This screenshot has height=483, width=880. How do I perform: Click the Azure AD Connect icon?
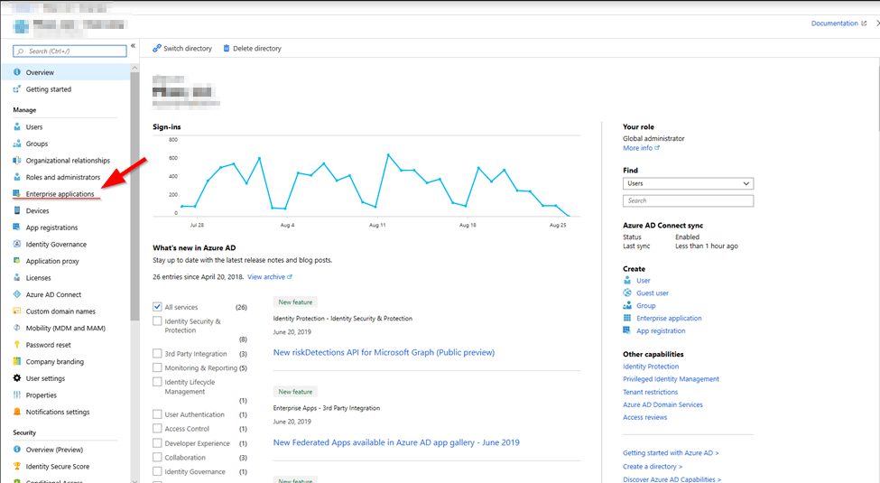pos(17,294)
